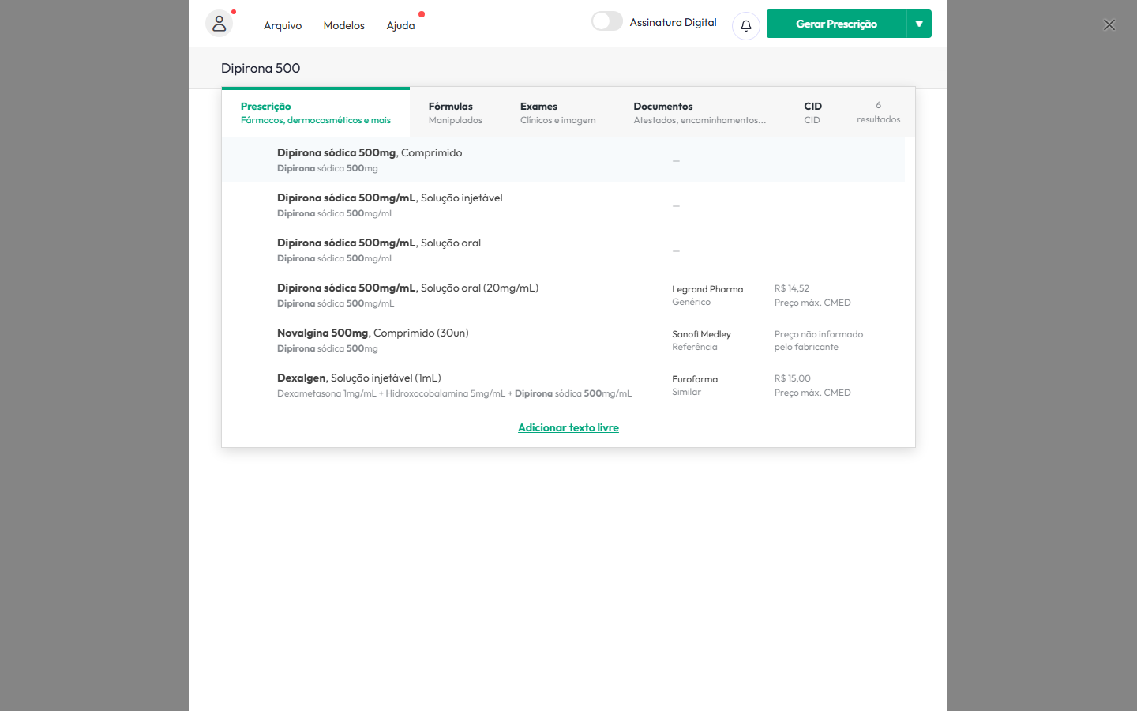Click the 6 resultados counter
Viewport: 1137px width, 711px height.
click(878, 112)
